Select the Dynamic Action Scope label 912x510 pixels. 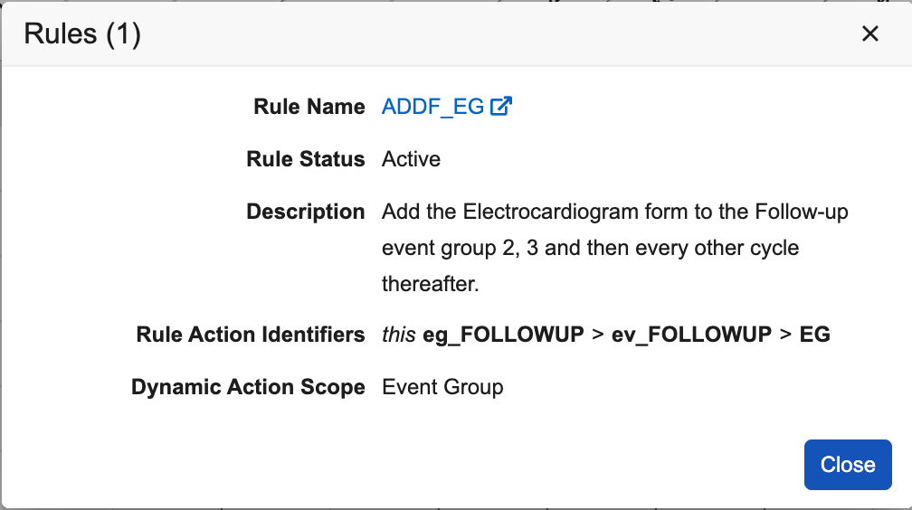click(x=248, y=387)
